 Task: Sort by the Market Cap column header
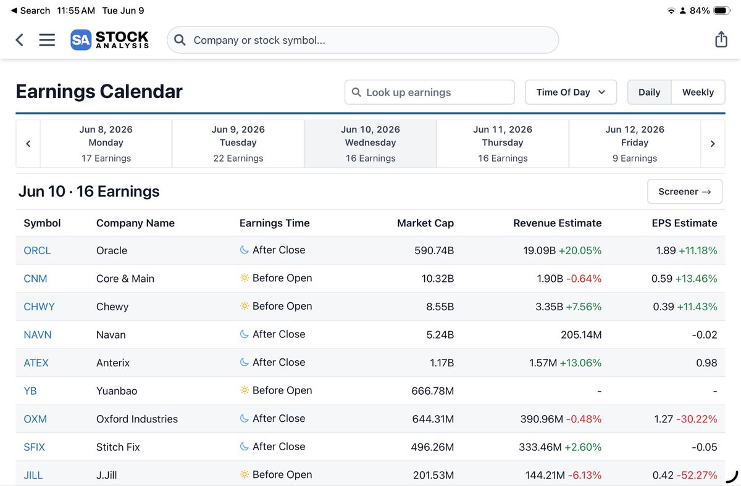click(425, 223)
